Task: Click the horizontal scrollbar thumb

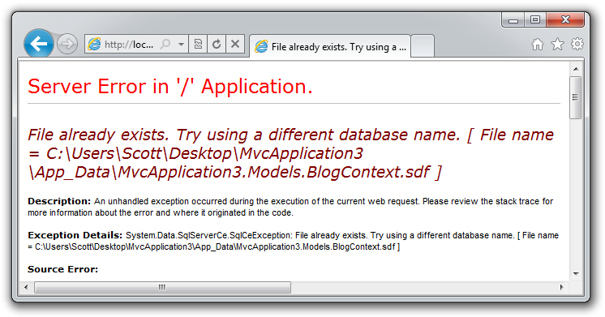Action: coord(162,287)
